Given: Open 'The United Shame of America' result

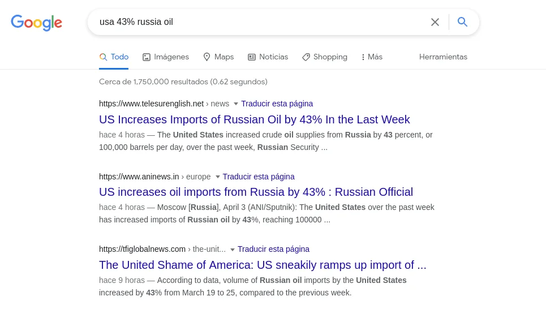Looking at the screenshot, I should 263,265.
